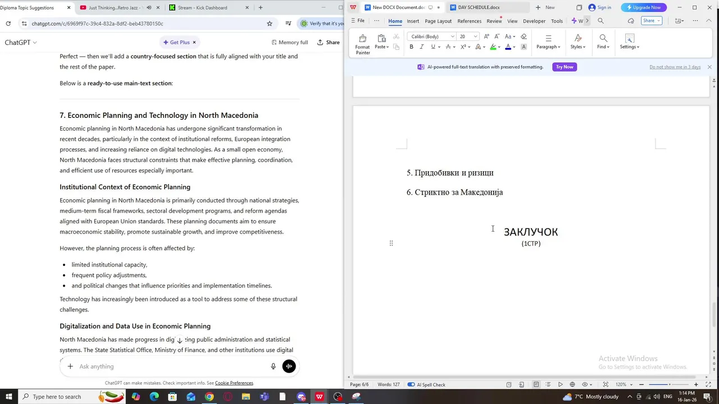Click the microphone dictate icon in ChatGPT
Viewport: 719px width, 404px height.
point(273,366)
